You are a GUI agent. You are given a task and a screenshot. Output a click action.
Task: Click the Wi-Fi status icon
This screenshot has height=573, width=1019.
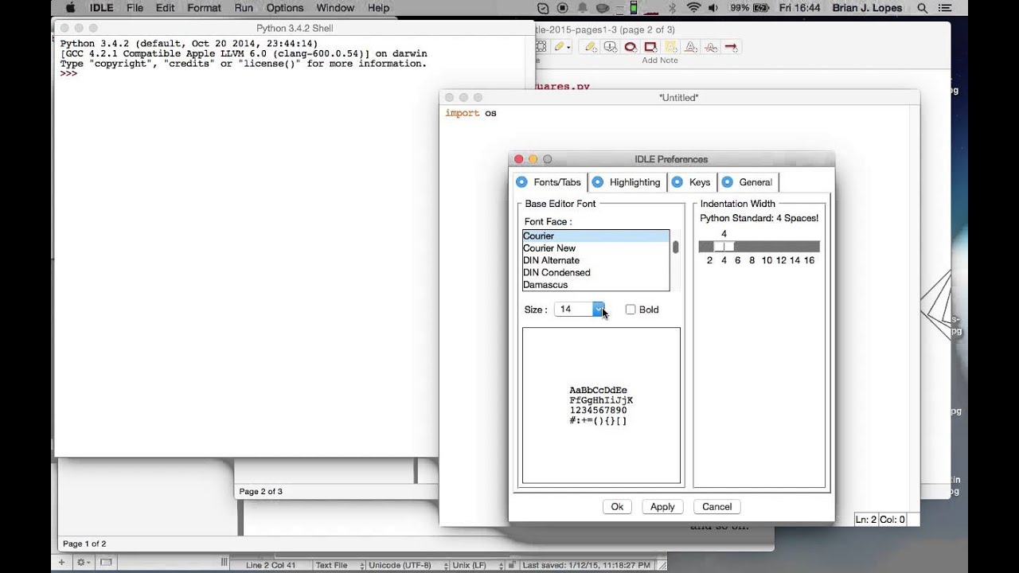point(693,8)
